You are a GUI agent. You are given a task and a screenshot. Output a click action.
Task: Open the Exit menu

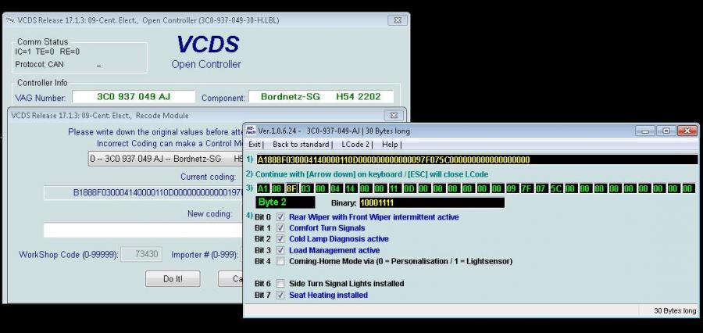[x=255, y=145]
